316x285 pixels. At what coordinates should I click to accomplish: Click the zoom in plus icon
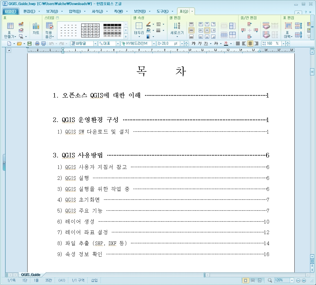tap(304, 281)
